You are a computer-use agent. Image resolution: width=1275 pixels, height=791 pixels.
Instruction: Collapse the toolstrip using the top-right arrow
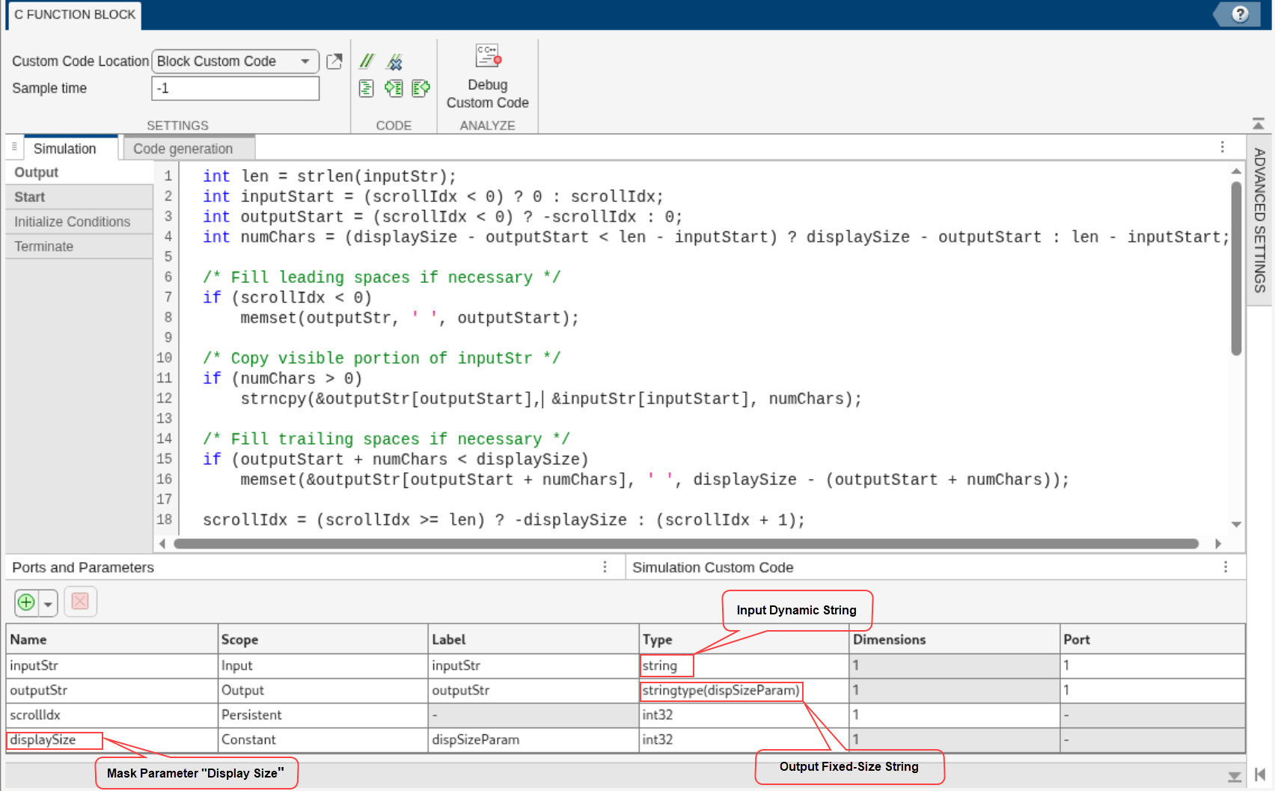click(x=1259, y=123)
